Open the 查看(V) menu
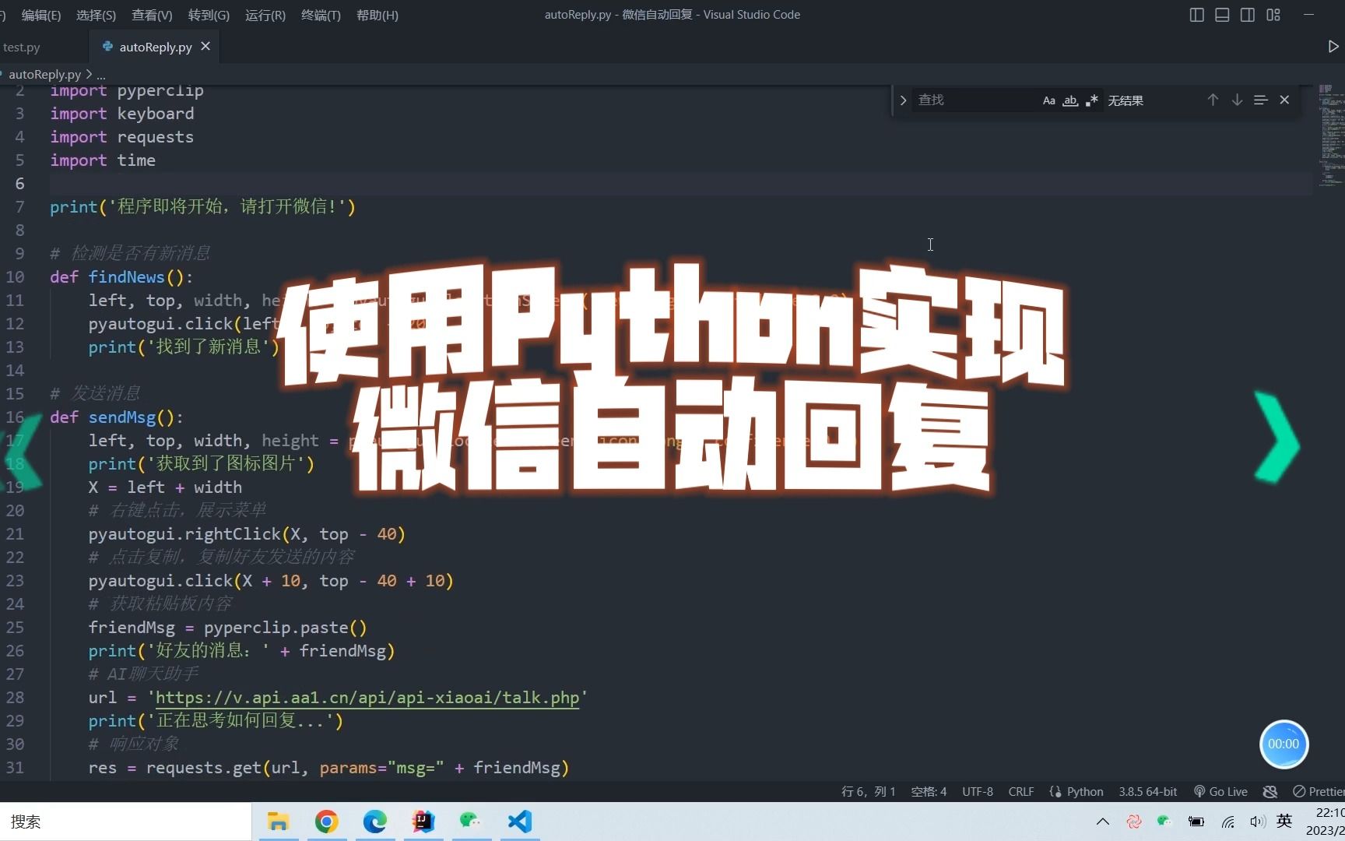The image size is (1345, 841). click(153, 15)
